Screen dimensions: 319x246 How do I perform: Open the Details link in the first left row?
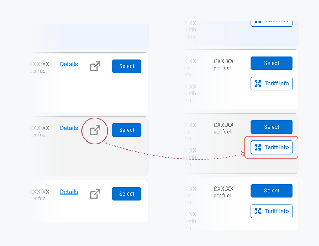69,64
